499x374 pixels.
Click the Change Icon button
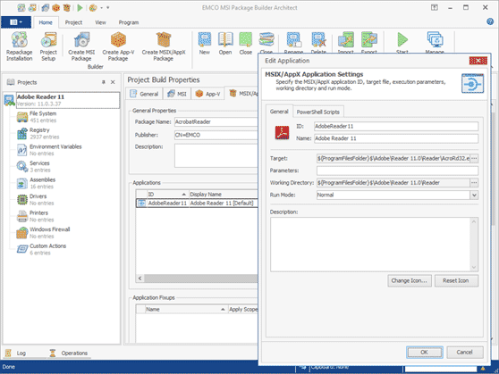tap(410, 280)
